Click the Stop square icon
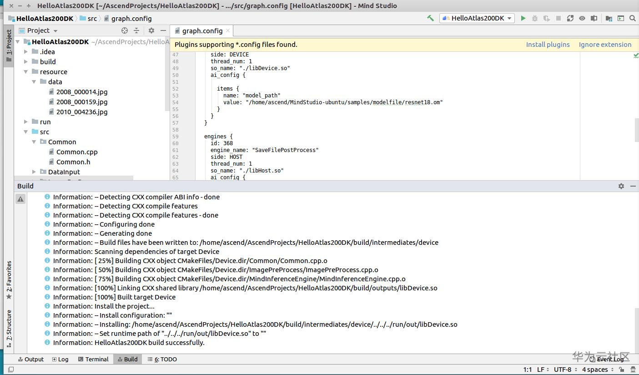The height and width of the screenshot is (375, 639). point(558,18)
